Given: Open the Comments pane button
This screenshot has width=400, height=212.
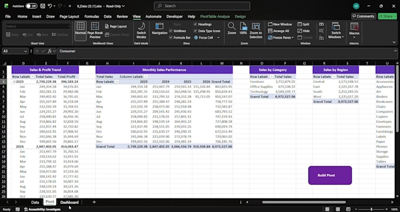Looking at the screenshot, I should 364,16.
